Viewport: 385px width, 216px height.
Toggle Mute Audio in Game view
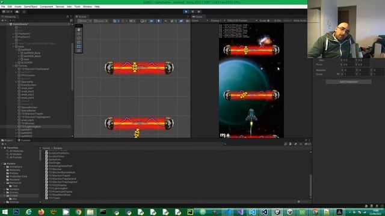pos(300,20)
